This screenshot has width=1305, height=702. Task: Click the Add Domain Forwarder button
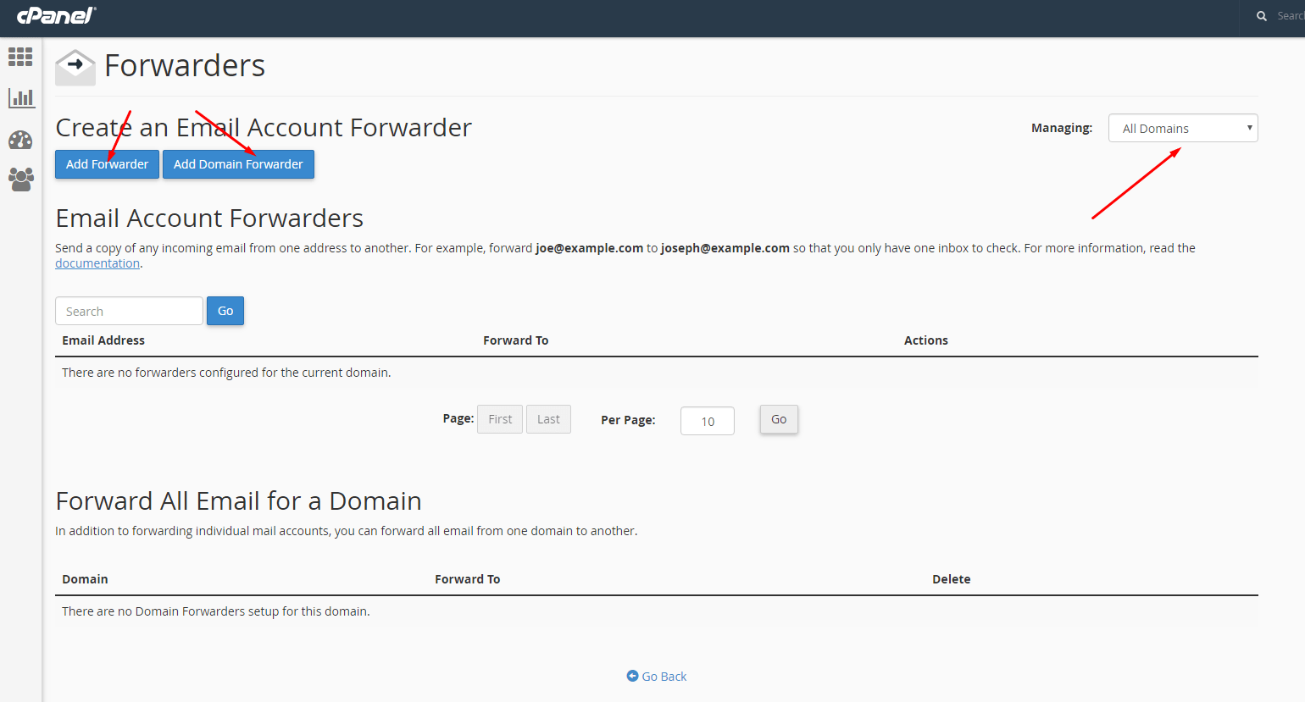click(x=238, y=164)
